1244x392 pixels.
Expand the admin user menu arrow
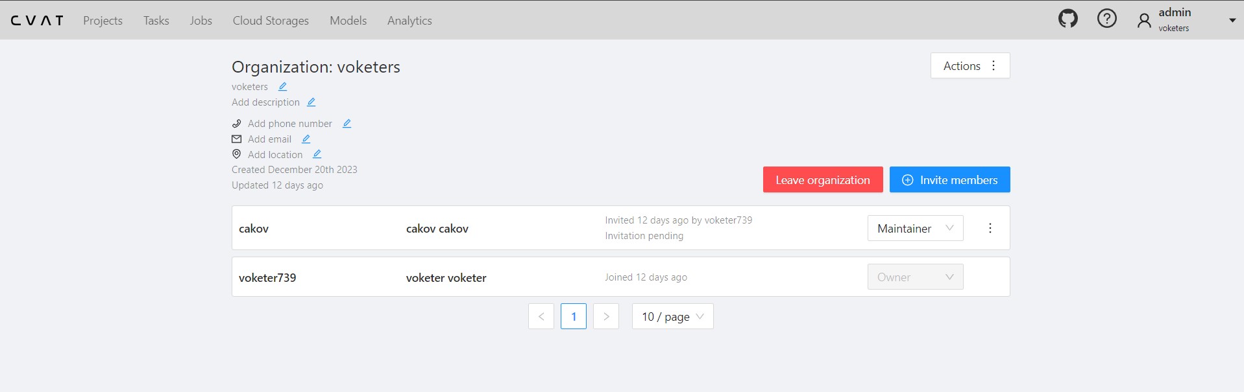(x=1232, y=20)
